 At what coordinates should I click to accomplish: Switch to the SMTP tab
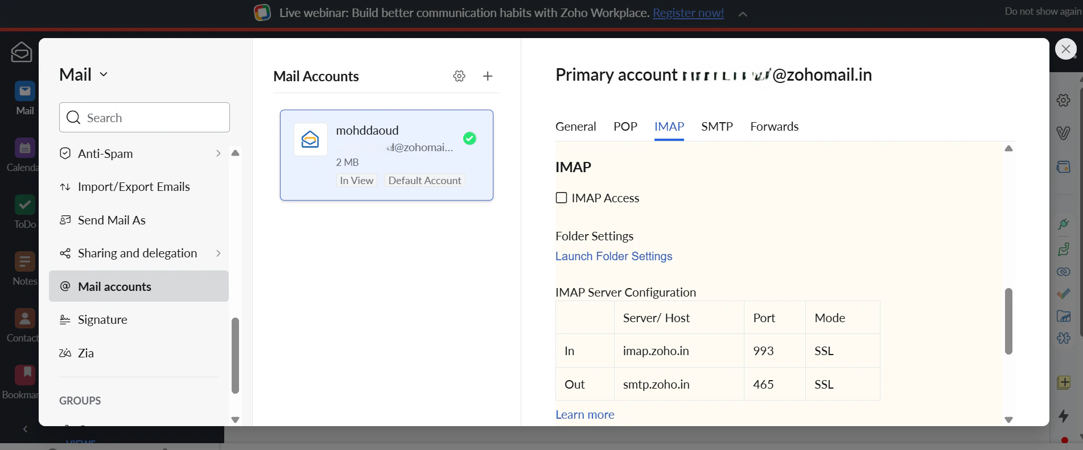717,126
